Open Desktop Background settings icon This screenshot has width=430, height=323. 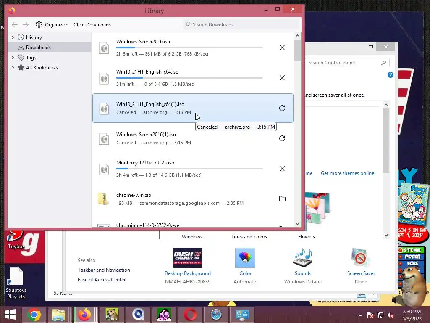point(188,258)
